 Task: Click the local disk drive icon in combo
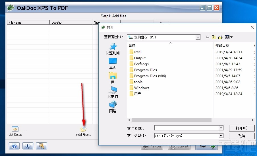[x=130, y=37]
